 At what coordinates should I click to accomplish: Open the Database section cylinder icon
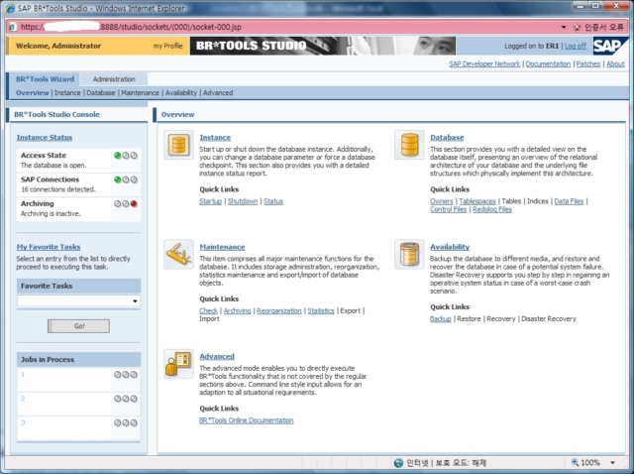tap(409, 145)
